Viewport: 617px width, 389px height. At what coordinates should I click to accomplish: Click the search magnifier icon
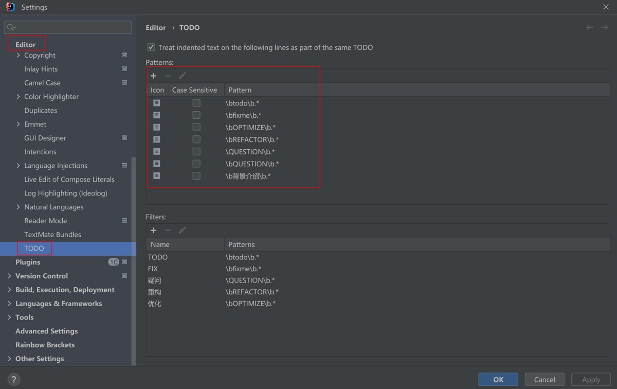point(11,27)
